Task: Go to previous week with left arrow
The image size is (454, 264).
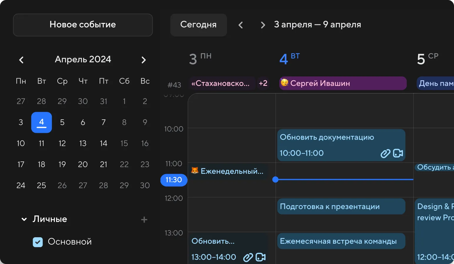Action: (x=241, y=25)
